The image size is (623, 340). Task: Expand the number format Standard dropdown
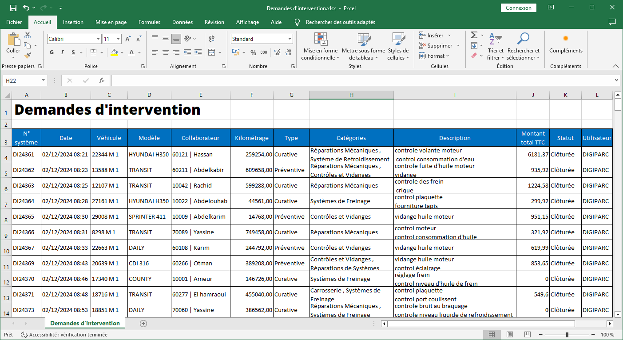[x=290, y=39]
